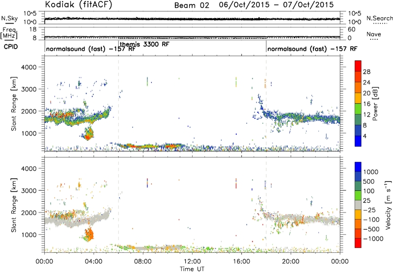The height and width of the screenshot is (272, 393).
Task: Click the 'N.Search' legend label
Action: [379, 18]
